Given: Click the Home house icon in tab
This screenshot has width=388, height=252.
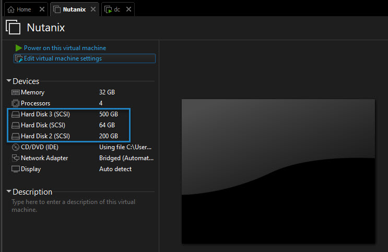Looking at the screenshot, I should click(x=11, y=9).
